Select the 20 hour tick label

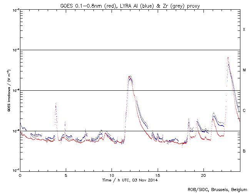pos(203,175)
